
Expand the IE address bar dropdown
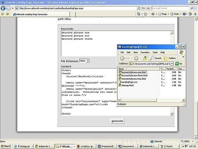[x=138, y=9]
